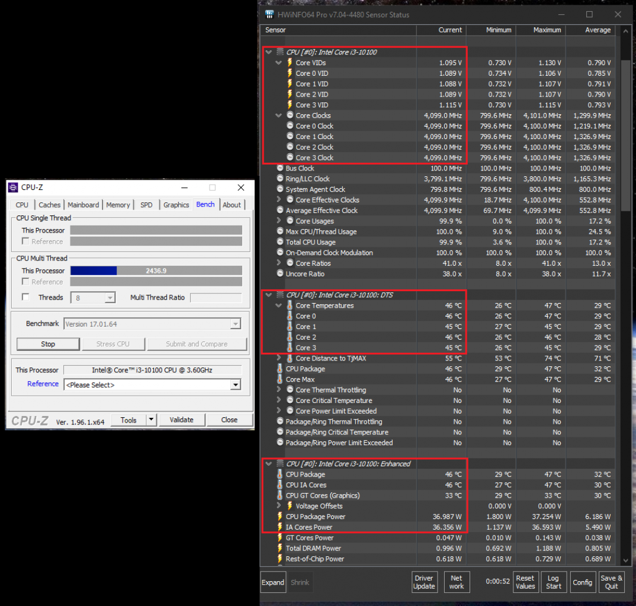636x606 pixels.
Task: Open the Memory tab
Action: (118, 205)
